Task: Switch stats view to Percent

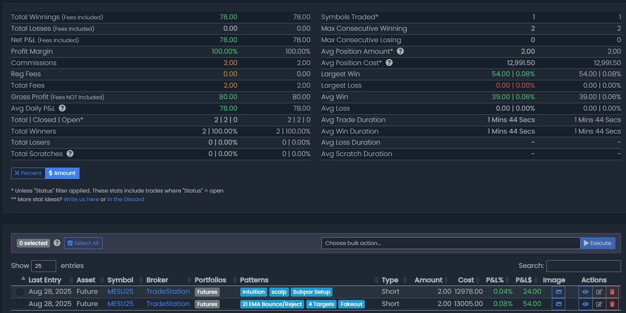Action: coord(28,173)
